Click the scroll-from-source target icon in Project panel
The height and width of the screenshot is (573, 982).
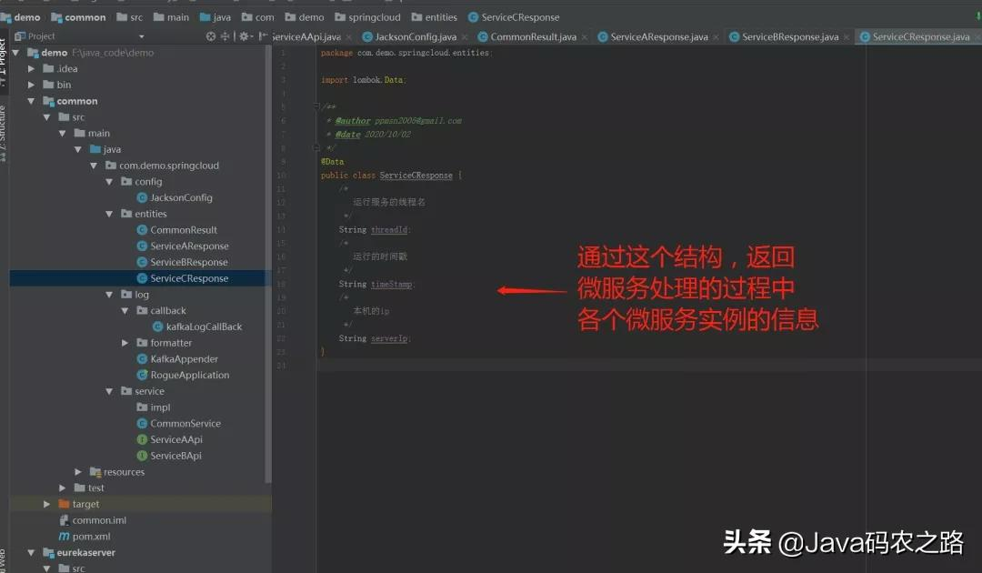211,36
